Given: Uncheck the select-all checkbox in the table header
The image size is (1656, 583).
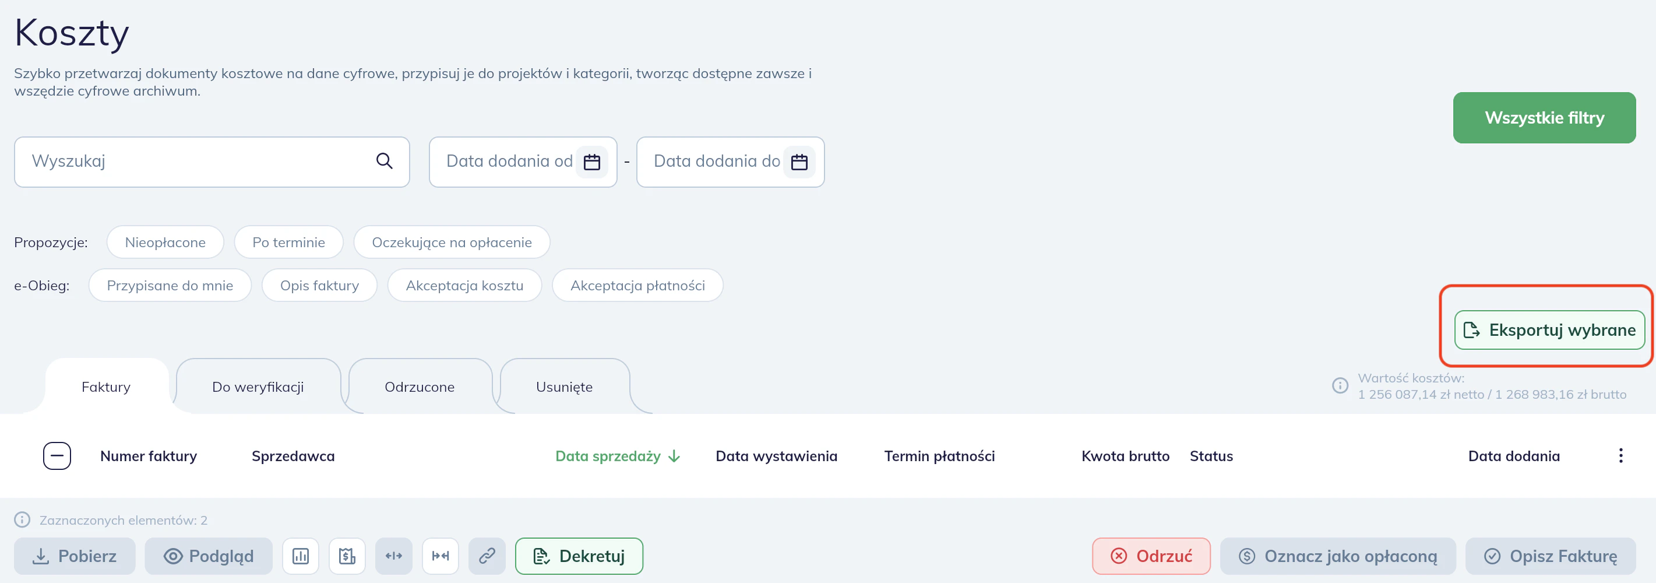Looking at the screenshot, I should point(57,455).
